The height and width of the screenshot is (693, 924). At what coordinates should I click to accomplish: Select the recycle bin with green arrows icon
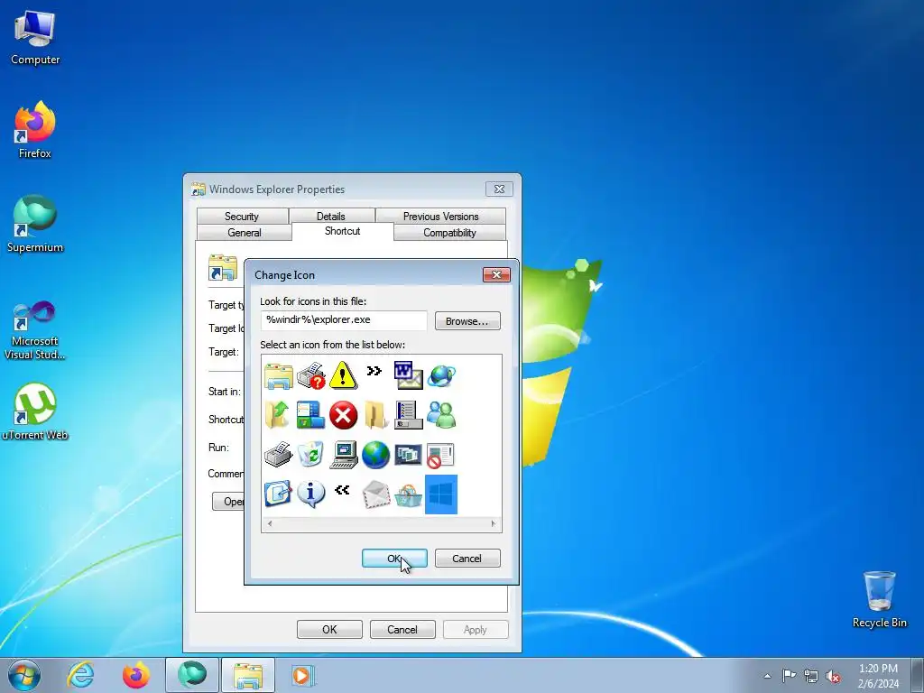pyautogui.click(x=310, y=455)
